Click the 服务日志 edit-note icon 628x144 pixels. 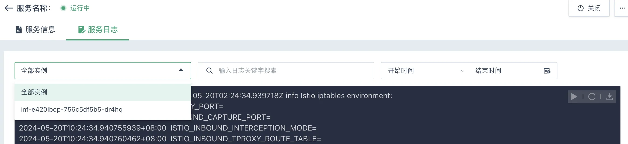click(81, 30)
